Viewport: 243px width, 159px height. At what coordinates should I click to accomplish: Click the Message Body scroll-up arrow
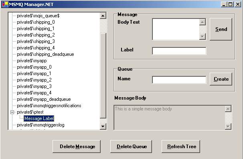pos(228,109)
